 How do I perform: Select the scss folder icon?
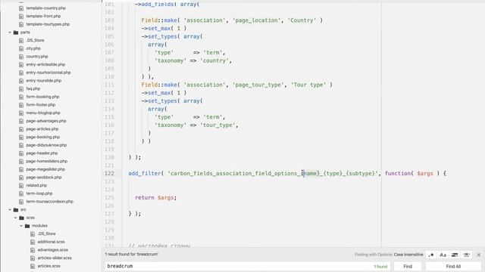tap(21, 218)
